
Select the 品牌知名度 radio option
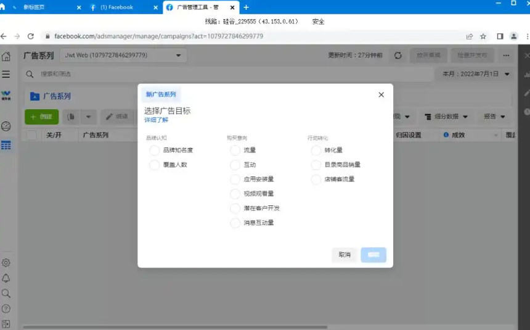(x=155, y=151)
